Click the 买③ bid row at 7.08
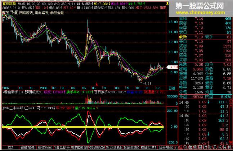Viewport: 233px width, 151px height. click(x=205, y=51)
